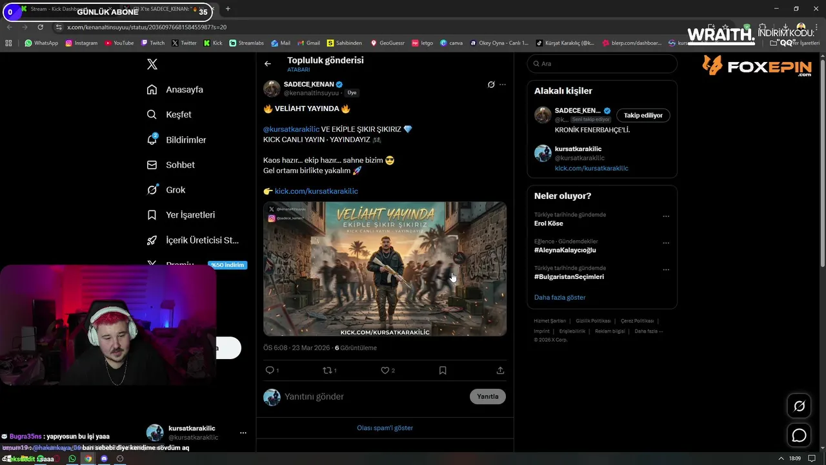Click the taskbar clock showing 18:09

(794, 459)
